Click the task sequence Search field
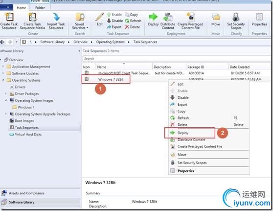 (x=176, y=59)
